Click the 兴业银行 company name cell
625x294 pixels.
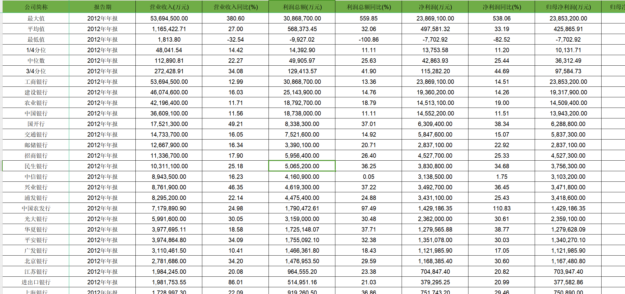[x=36, y=187]
